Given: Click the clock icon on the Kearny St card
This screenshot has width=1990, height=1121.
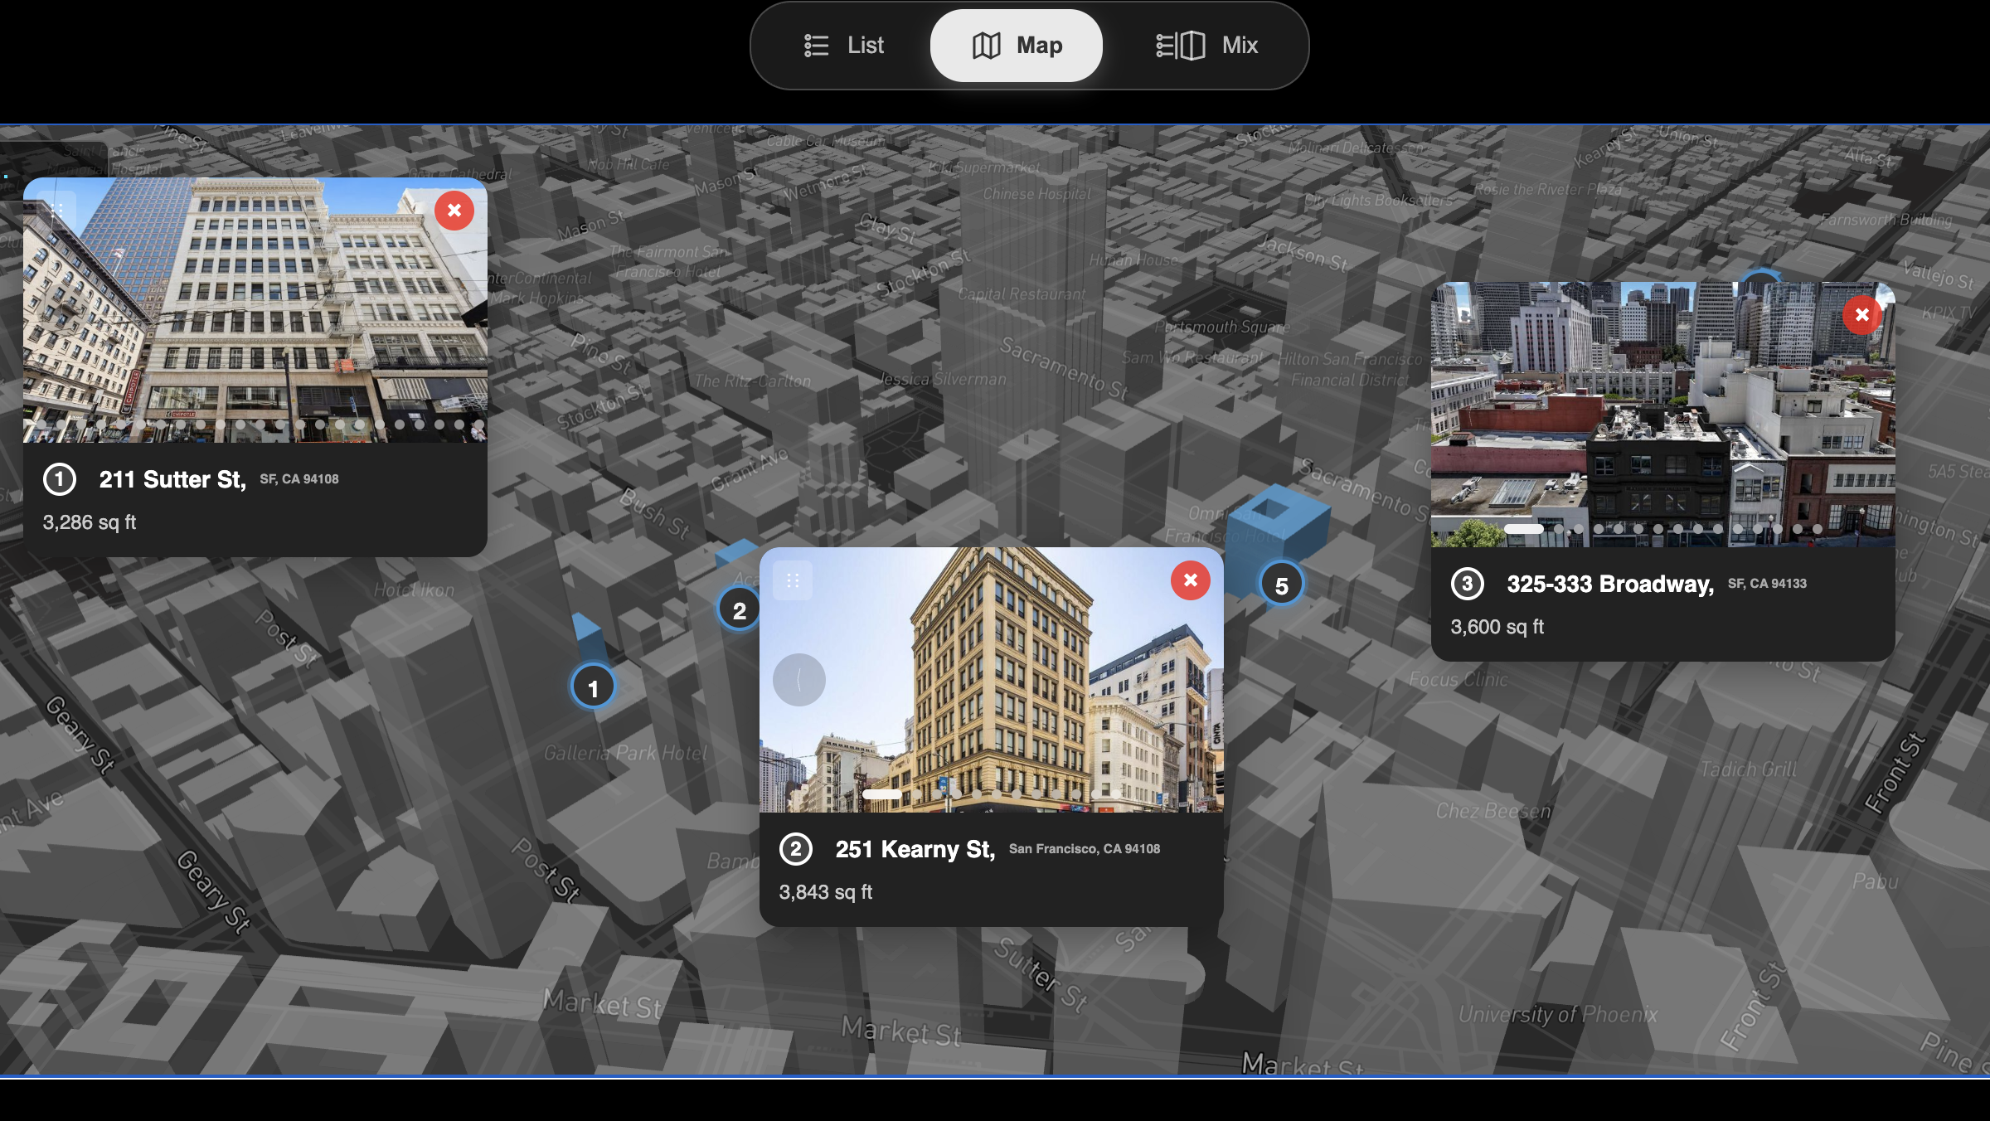Looking at the screenshot, I should pos(798,679).
